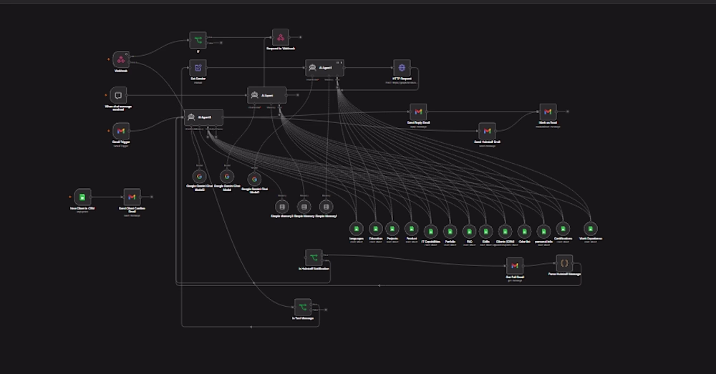Open the Certifications sheet tool node
The width and height of the screenshot is (716, 374).
[563, 229]
